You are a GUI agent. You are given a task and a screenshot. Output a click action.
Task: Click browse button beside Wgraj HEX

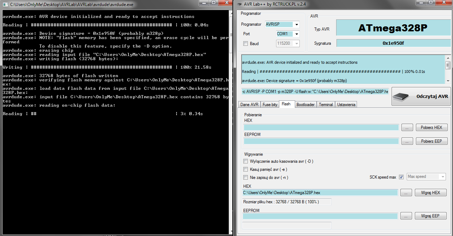406,193
